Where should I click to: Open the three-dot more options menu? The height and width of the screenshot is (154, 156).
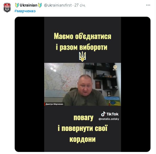point(148,5)
